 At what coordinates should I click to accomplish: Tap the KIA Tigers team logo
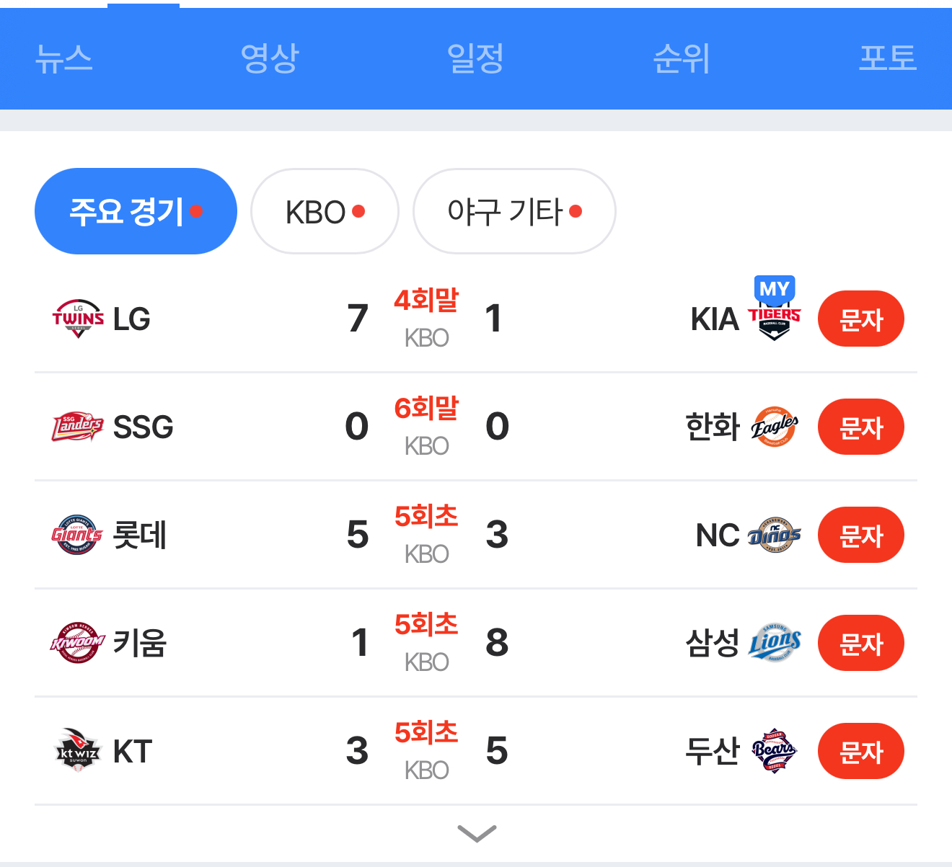pyautogui.click(x=774, y=319)
